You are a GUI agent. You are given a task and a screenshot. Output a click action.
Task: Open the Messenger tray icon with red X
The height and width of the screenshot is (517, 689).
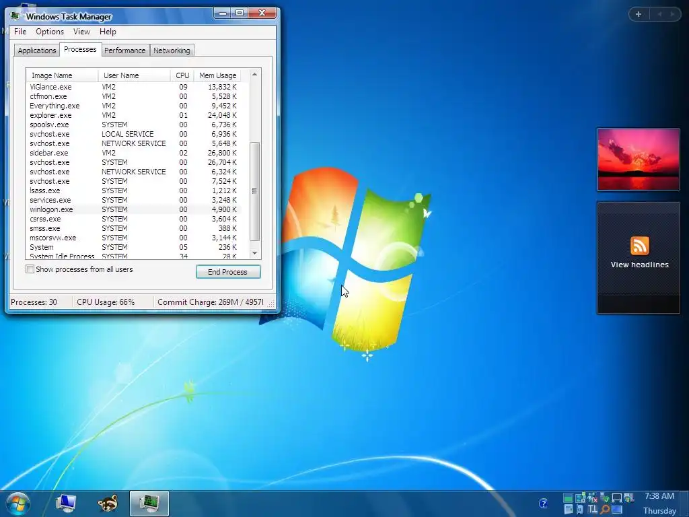pyautogui.click(x=593, y=498)
